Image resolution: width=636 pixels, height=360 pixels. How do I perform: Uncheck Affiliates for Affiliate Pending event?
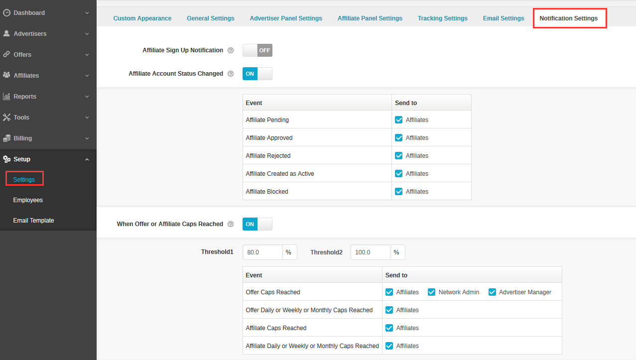tap(398, 120)
